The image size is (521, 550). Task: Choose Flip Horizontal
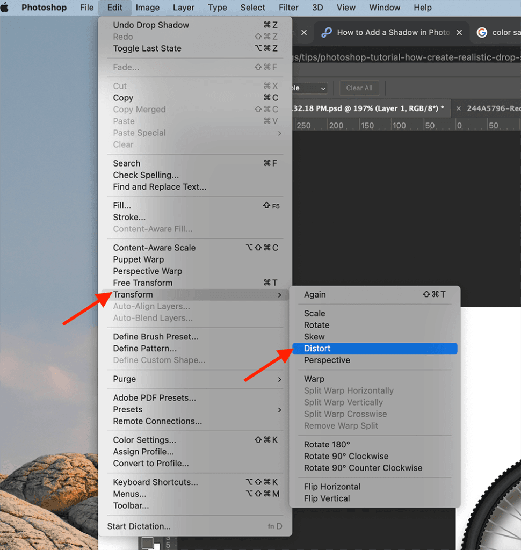click(x=375, y=487)
